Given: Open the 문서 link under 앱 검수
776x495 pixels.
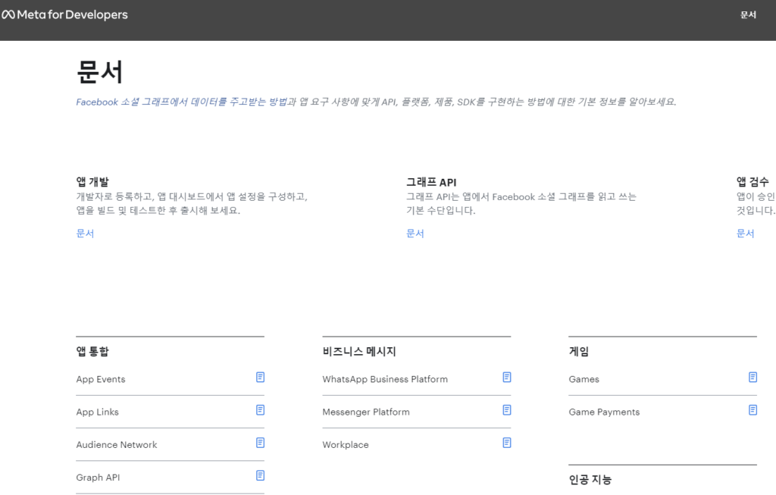Looking at the screenshot, I should click(746, 233).
